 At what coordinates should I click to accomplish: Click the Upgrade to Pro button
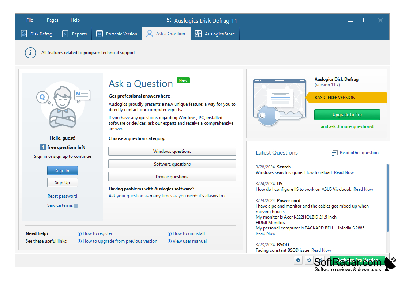(347, 115)
